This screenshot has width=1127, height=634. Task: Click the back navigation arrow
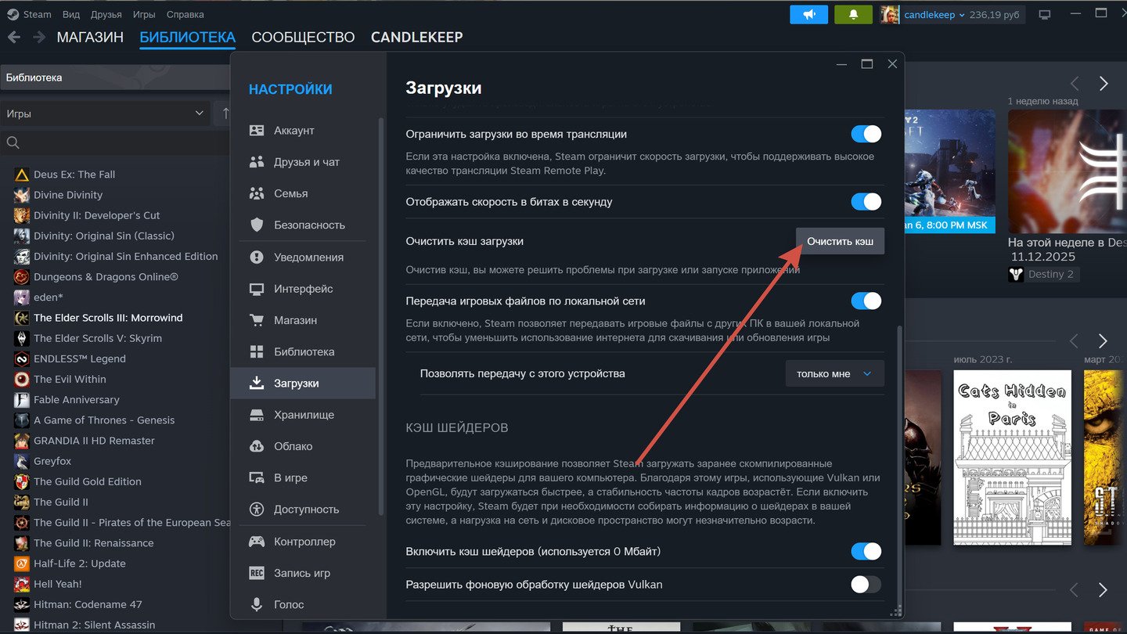[14, 38]
